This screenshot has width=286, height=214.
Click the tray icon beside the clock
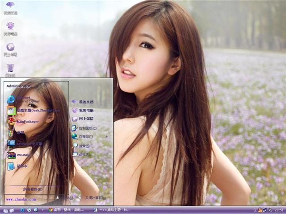269,210
